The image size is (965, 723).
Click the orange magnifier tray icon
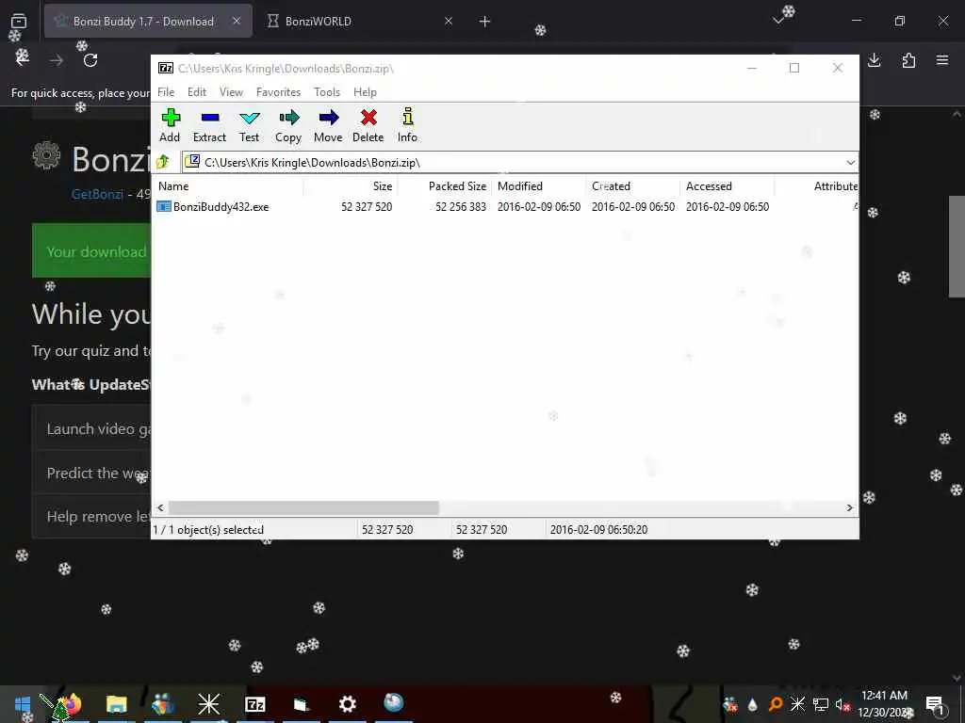pyautogui.click(x=776, y=704)
